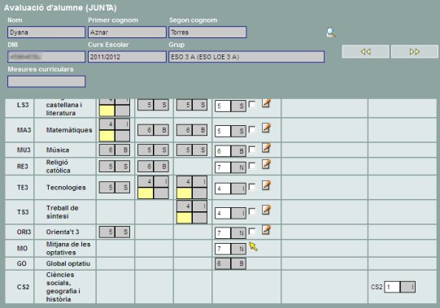The height and width of the screenshot is (308, 440).
Task: Tick the checkbox in the Religió catòlica row
Action: pos(252,166)
